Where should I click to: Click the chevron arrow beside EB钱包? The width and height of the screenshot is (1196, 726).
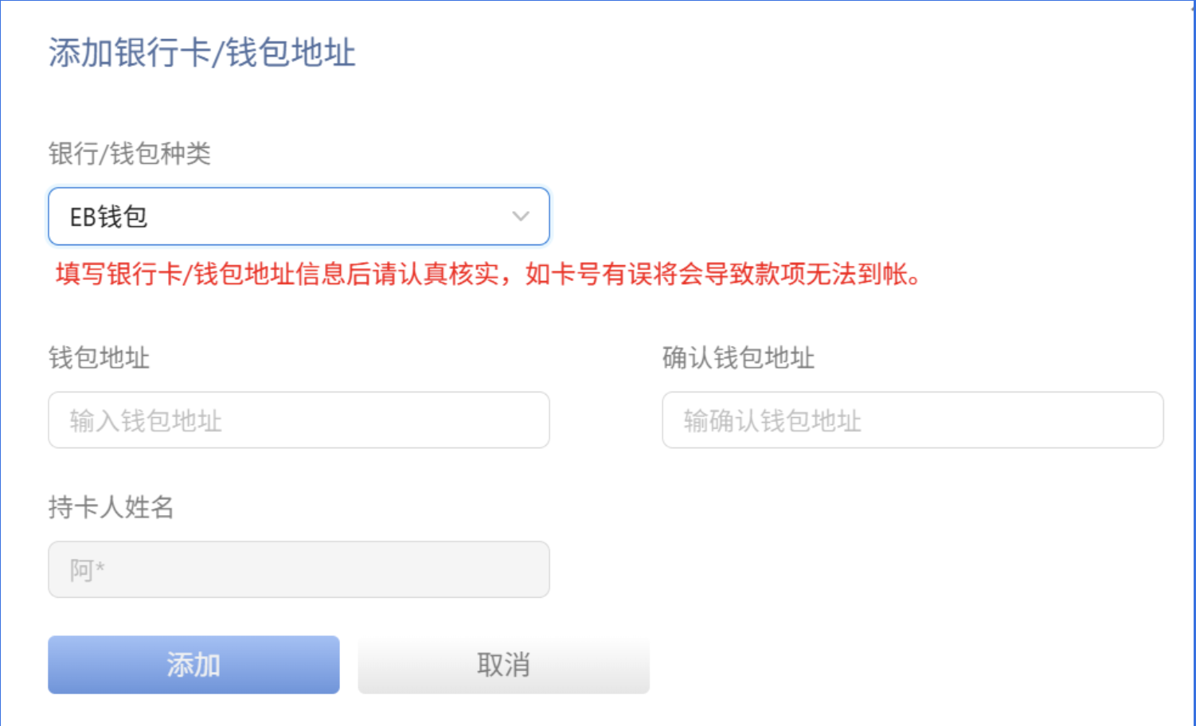point(521,217)
